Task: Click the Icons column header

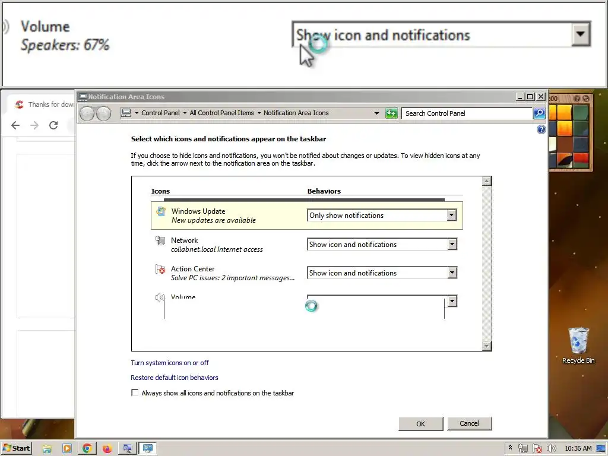Action: (x=160, y=191)
